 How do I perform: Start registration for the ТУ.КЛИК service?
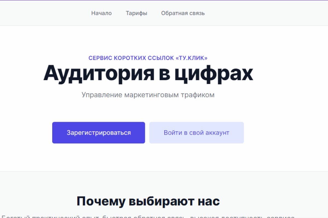click(98, 133)
